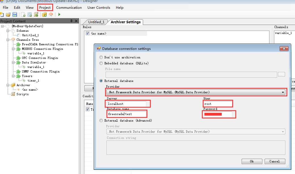Screen dimensions: 295x174
Task: Click the Schemas folder icon in tree
Action: click(x=13, y=31)
